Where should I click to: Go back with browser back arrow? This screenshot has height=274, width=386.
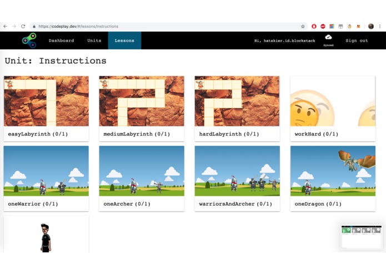pos(5,26)
